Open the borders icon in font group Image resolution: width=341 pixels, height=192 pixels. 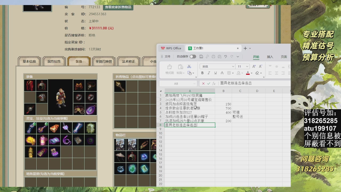[229, 73]
